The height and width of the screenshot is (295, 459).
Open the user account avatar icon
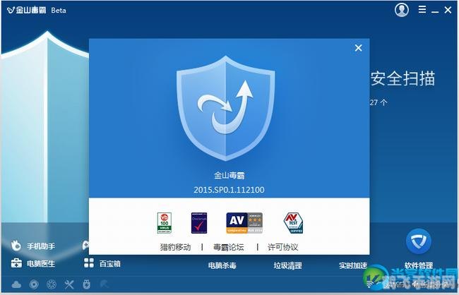point(402,10)
